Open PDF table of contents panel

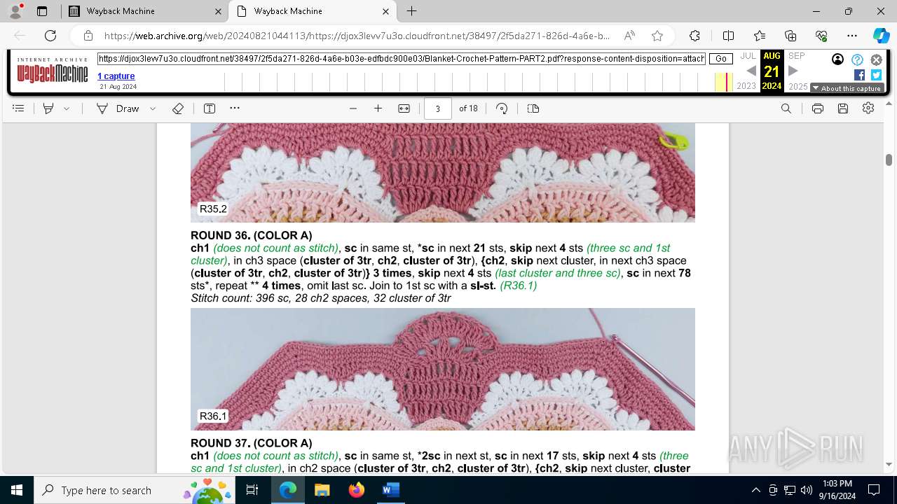pyautogui.click(x=19, y=108)
